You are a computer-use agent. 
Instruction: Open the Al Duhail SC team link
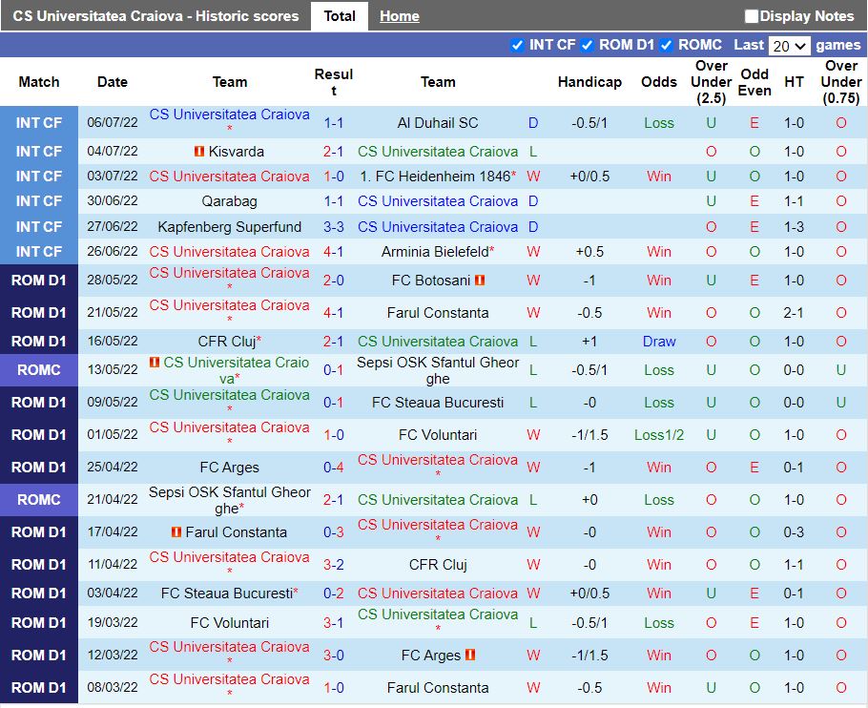point(438,122)
